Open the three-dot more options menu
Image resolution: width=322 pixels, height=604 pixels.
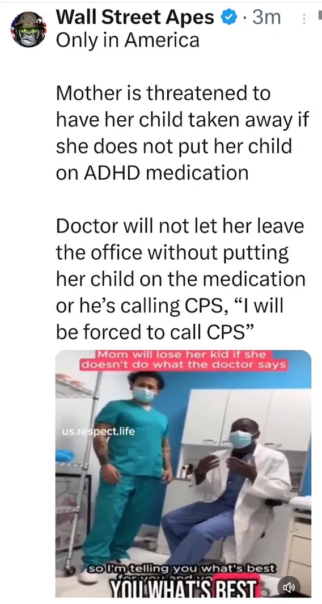304,19
